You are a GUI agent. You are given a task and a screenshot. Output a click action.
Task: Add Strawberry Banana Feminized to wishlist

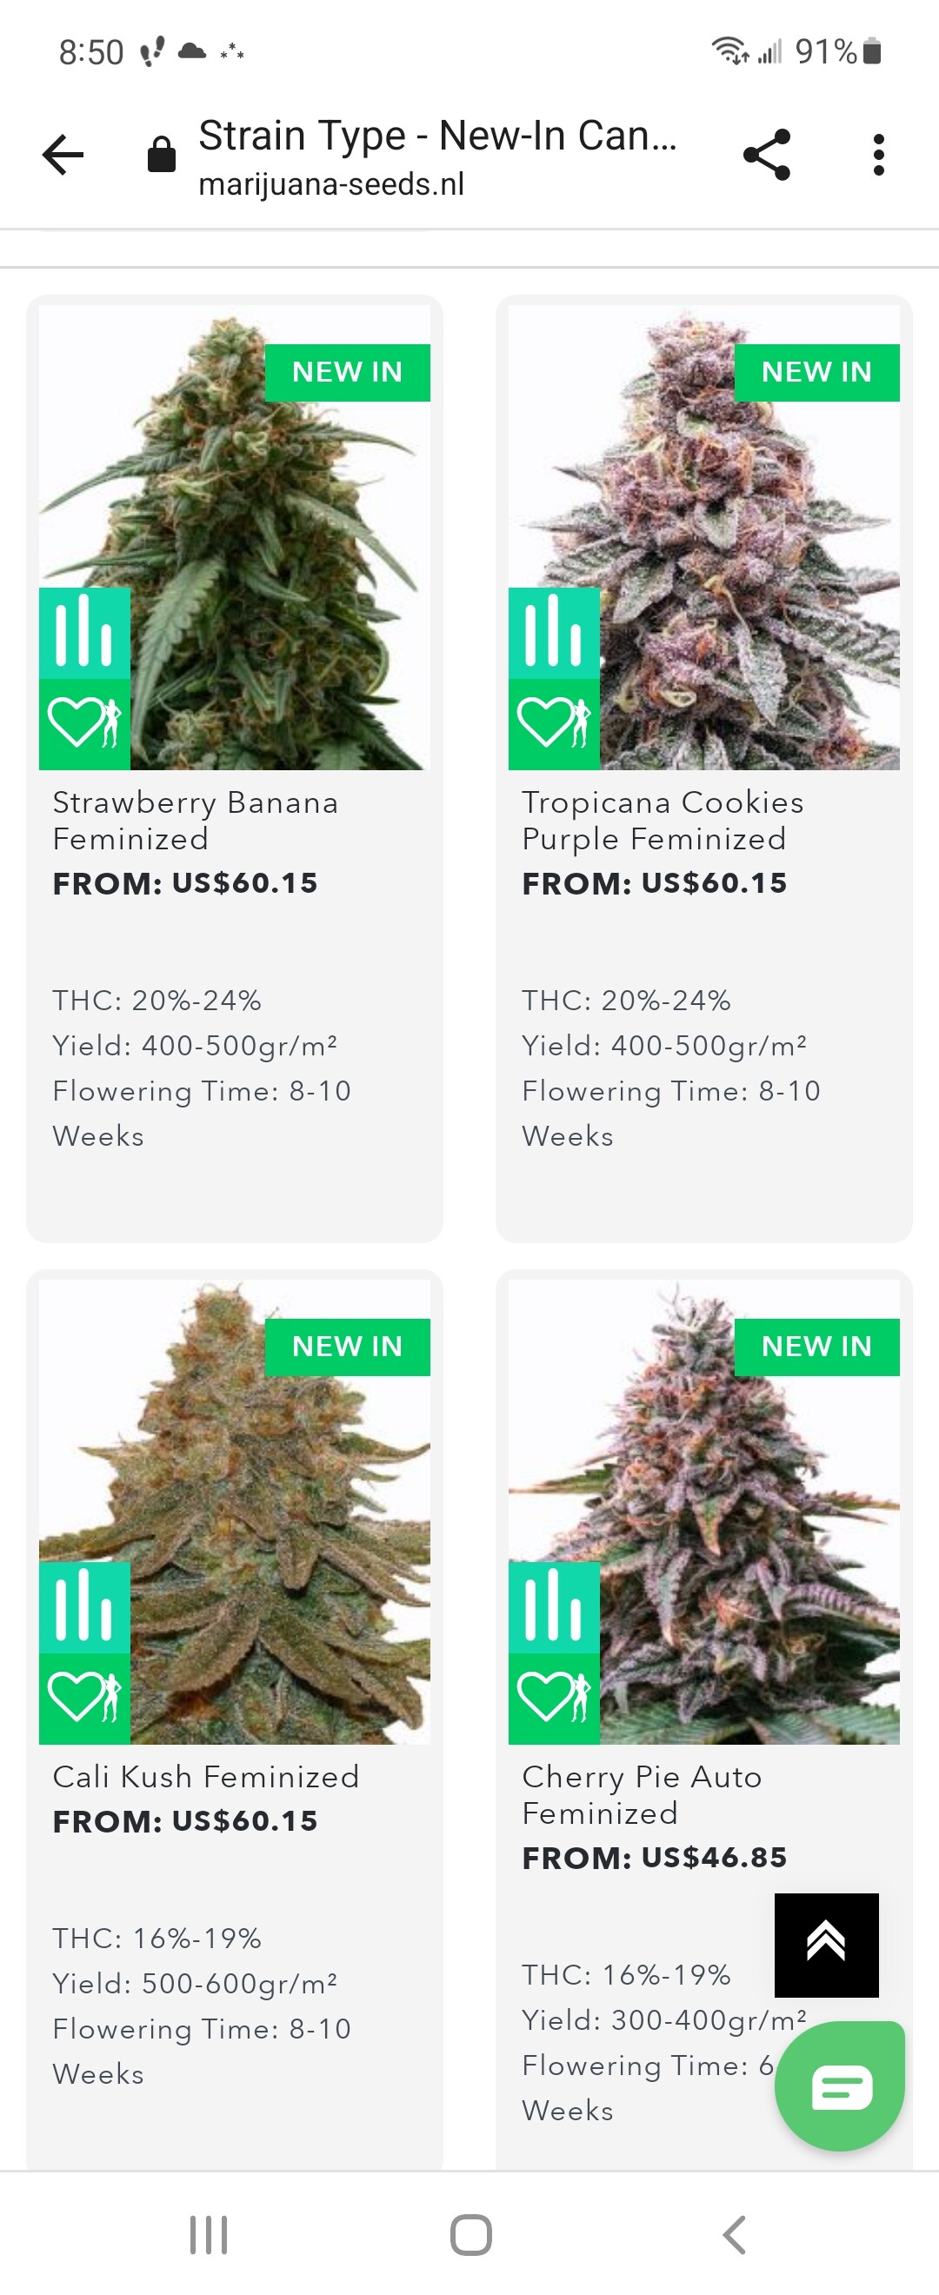coord(84,724)
